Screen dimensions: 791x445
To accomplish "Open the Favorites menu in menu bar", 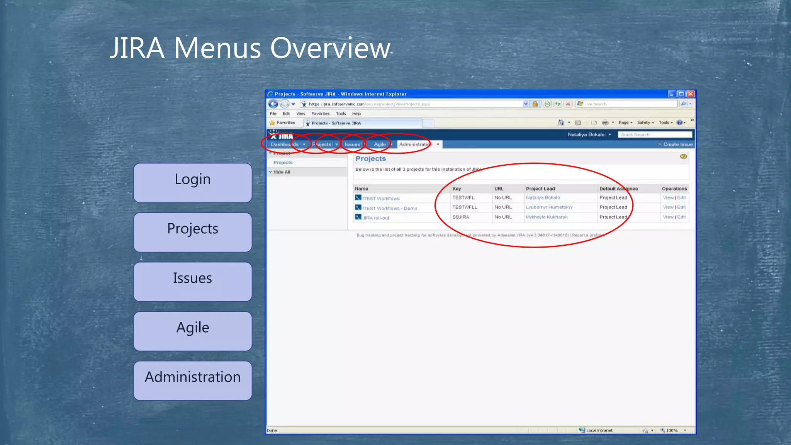I will 321,114.
